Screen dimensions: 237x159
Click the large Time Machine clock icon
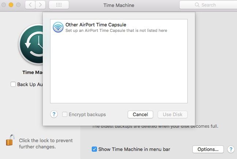coord(31,44)
